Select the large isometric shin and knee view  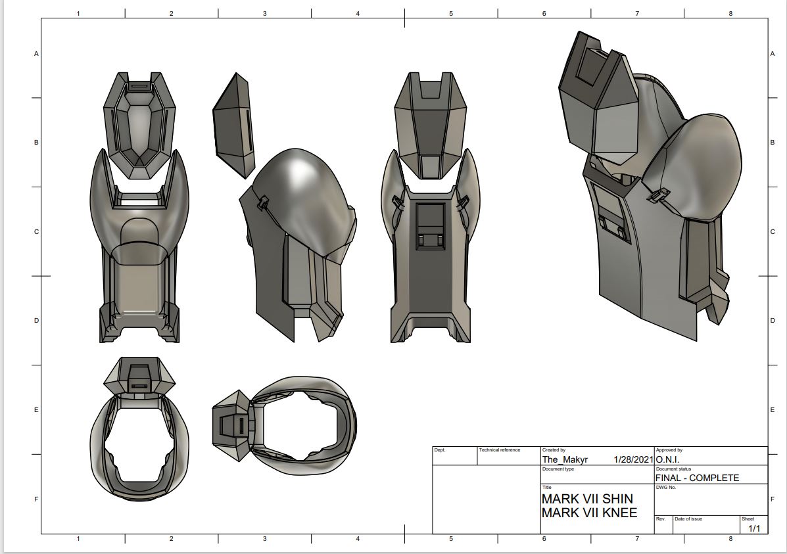(x=650, y=186)
